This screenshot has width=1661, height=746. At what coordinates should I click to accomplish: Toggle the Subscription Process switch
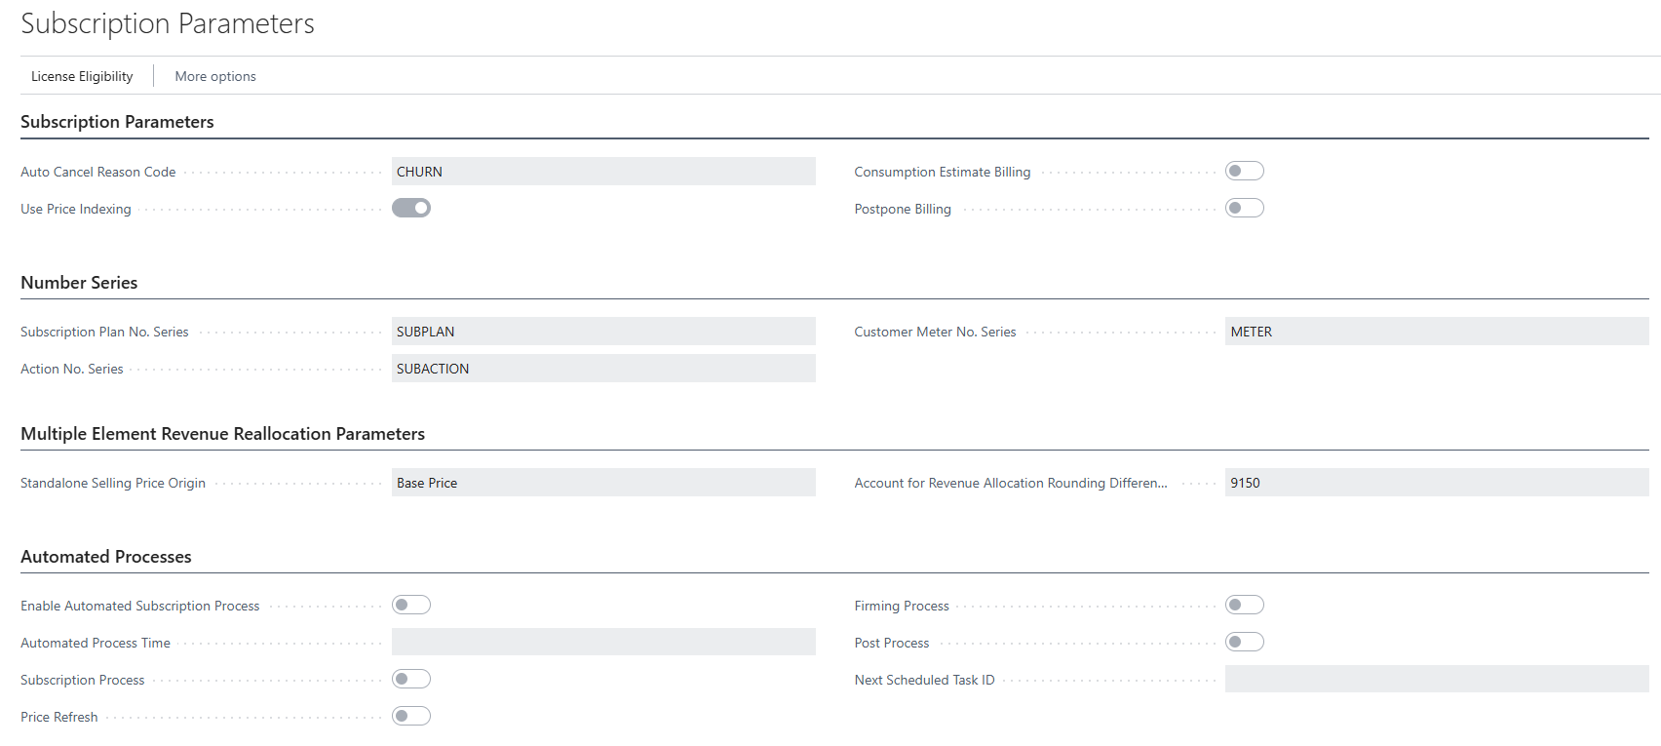(x=410, y=680)
